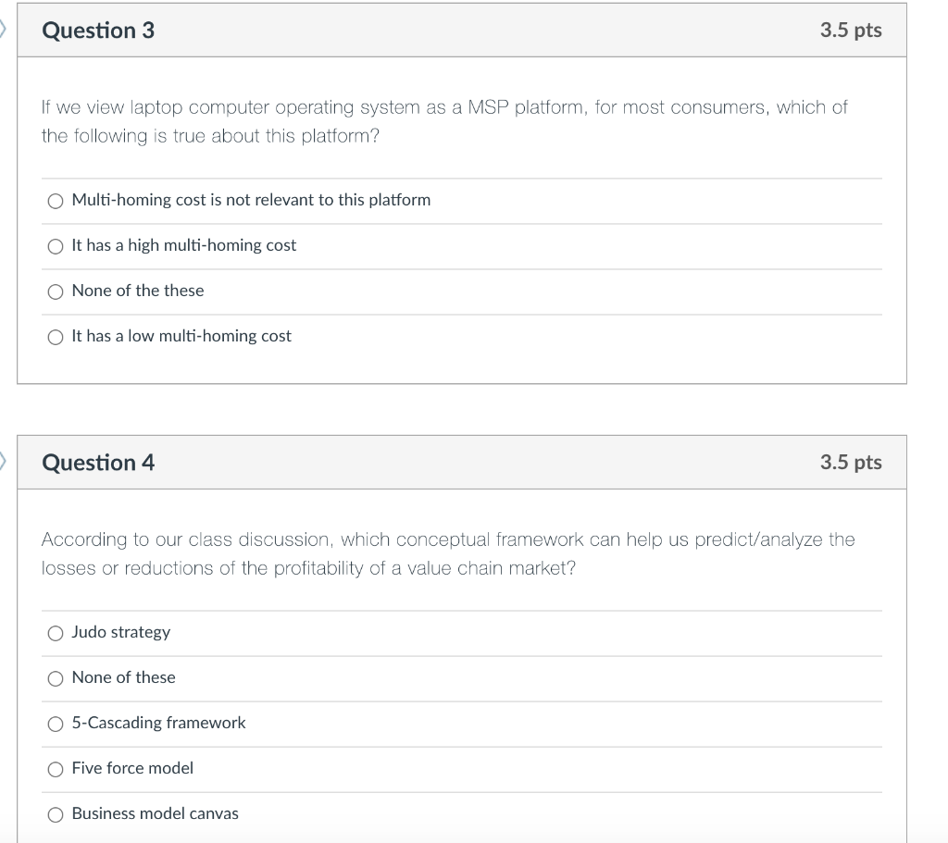Click the 3.5 pts label on Question 4
Image resolution: width=948 pixels, height=843 pixels.
coord(852,461)
